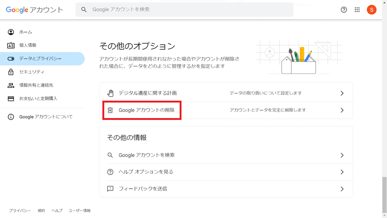Click the セキュリティ lock icon
The width and height of the screenshot is (387, 218).
(11, 72)
